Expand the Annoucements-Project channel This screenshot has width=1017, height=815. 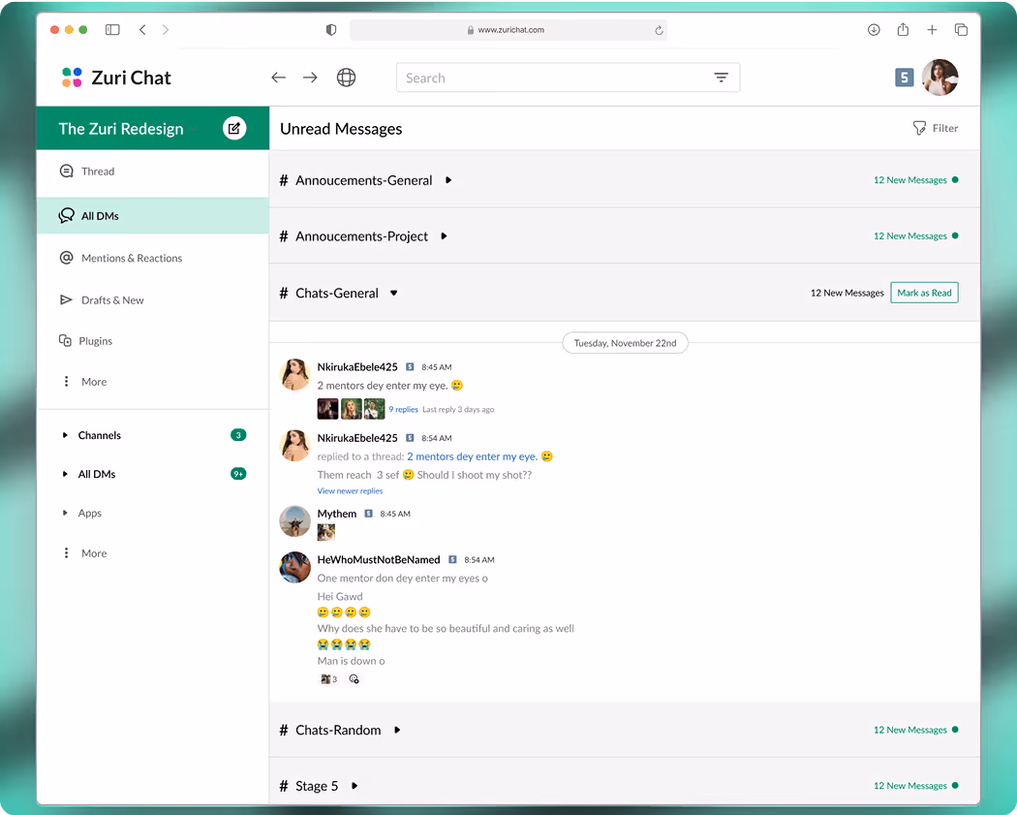click(444, 236)
